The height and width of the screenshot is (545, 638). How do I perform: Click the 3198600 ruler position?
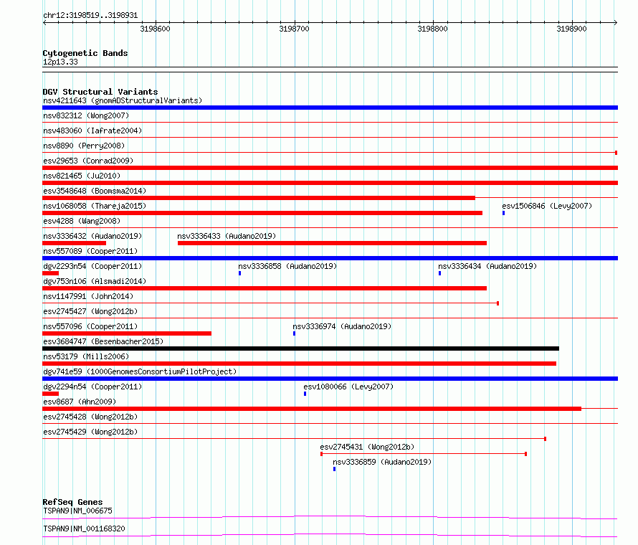coord(155,29)
